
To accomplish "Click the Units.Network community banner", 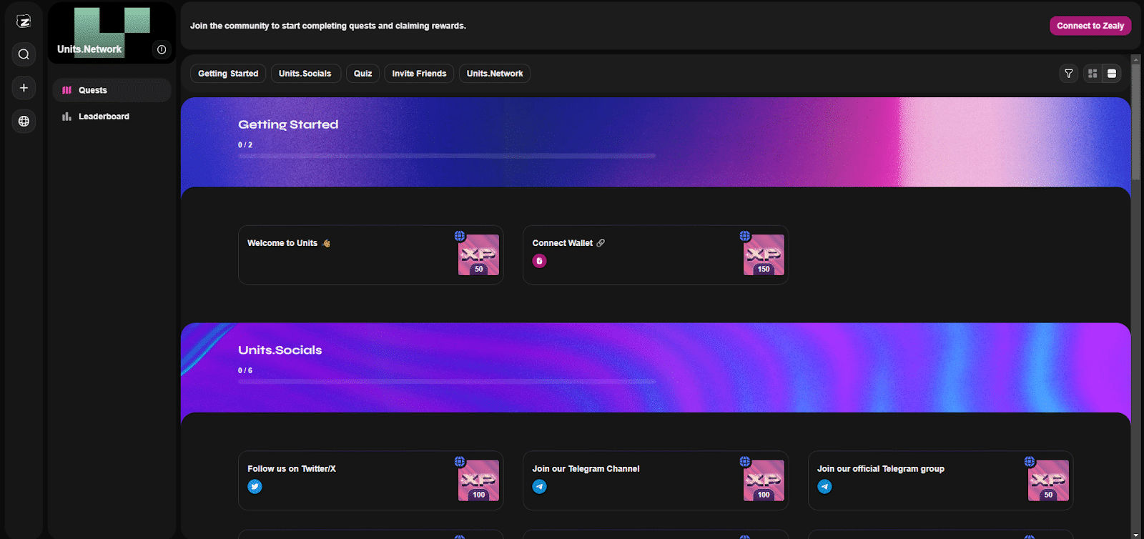I will tap(112, 33).
